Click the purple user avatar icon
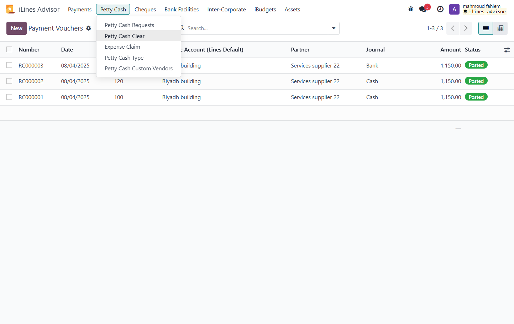The height and width of the screenshot is (324, 514). tap(454, 9)
